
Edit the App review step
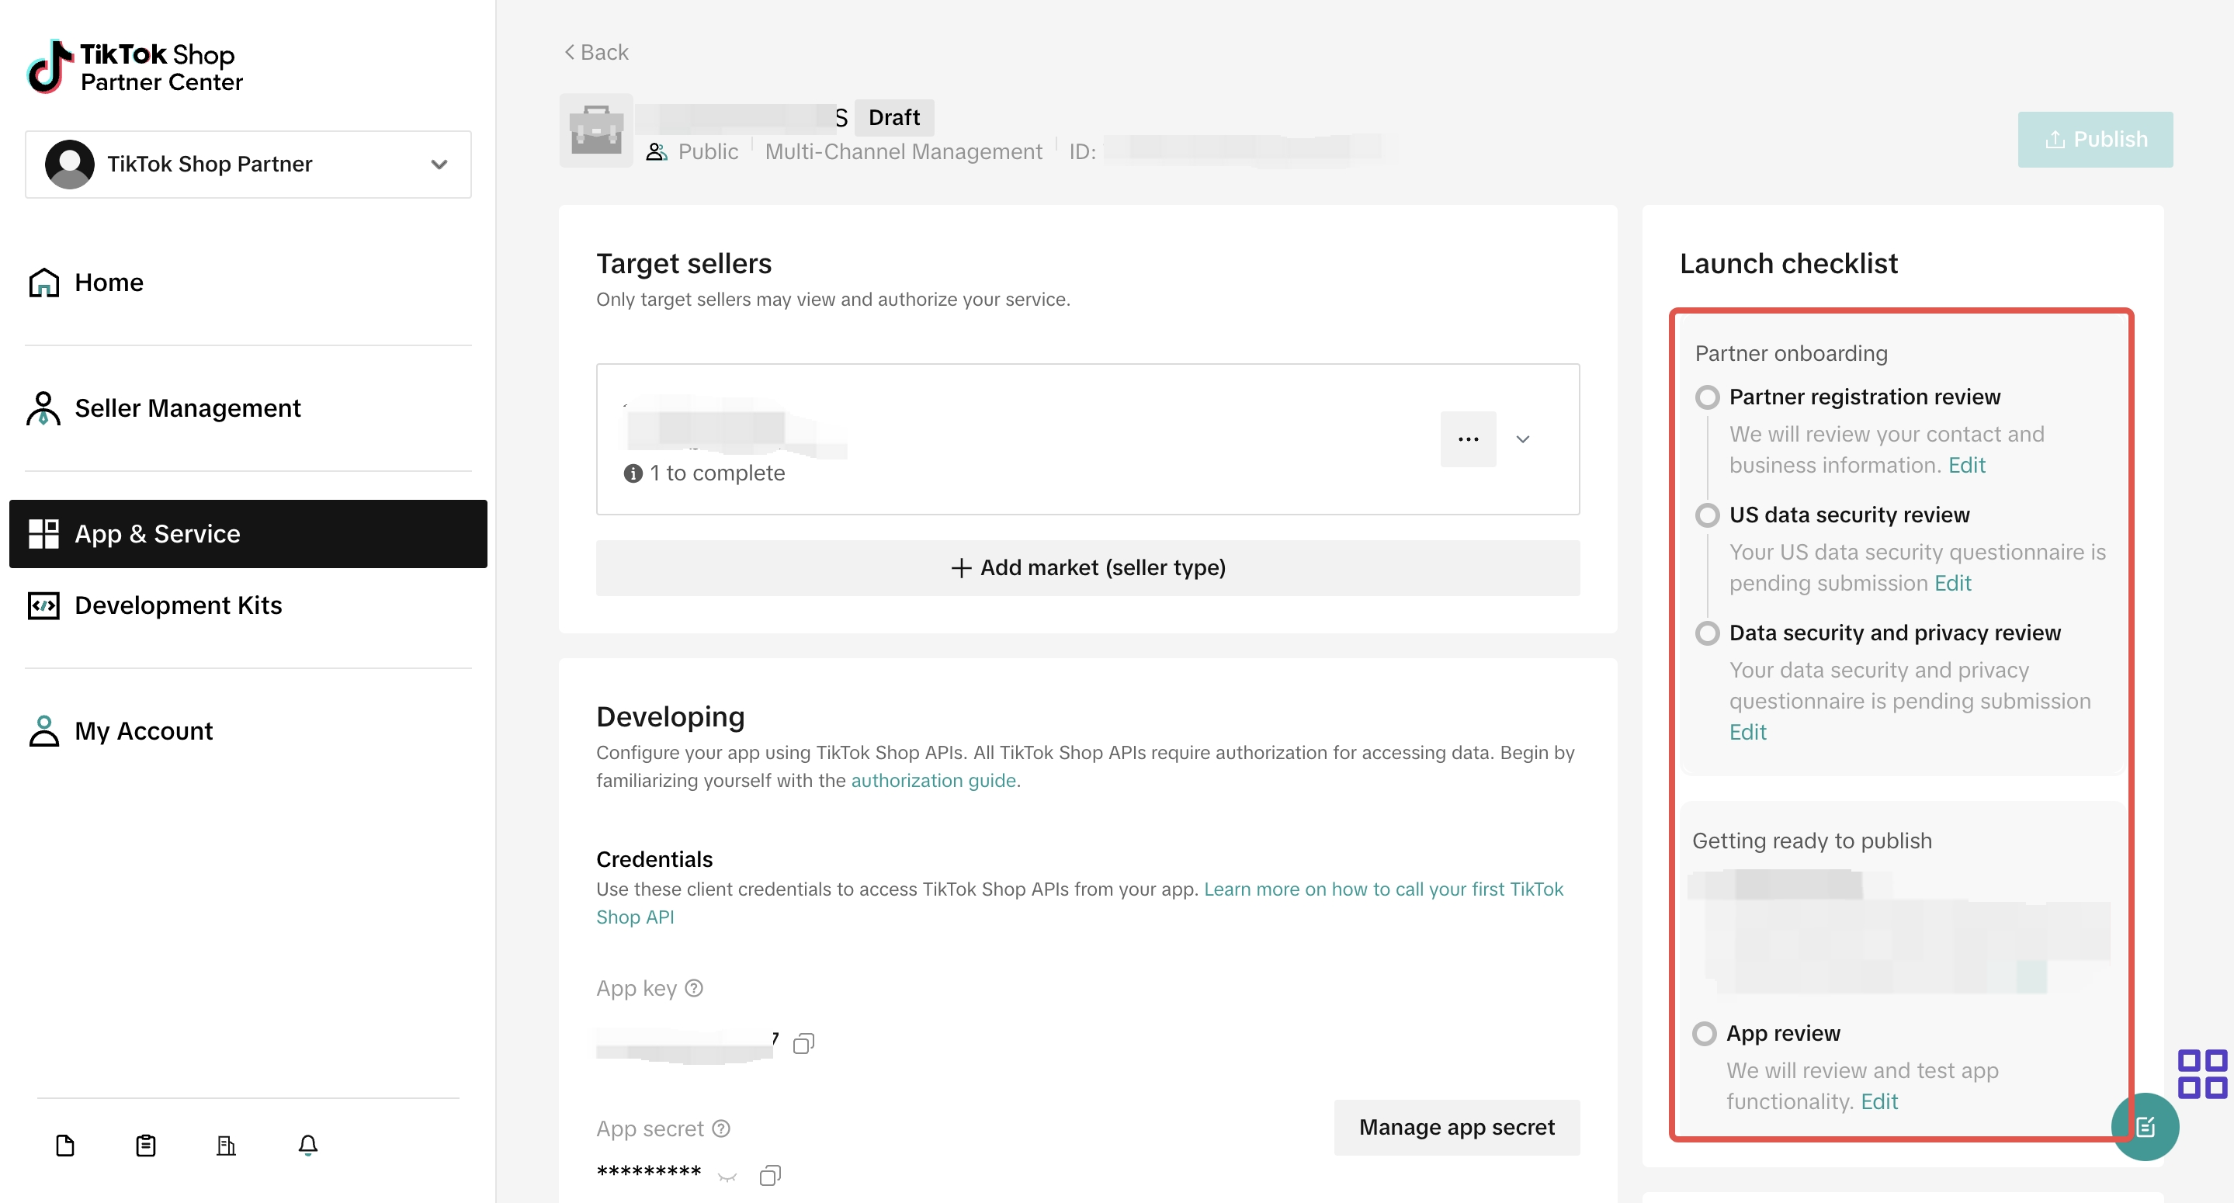pos(1879,1101)
